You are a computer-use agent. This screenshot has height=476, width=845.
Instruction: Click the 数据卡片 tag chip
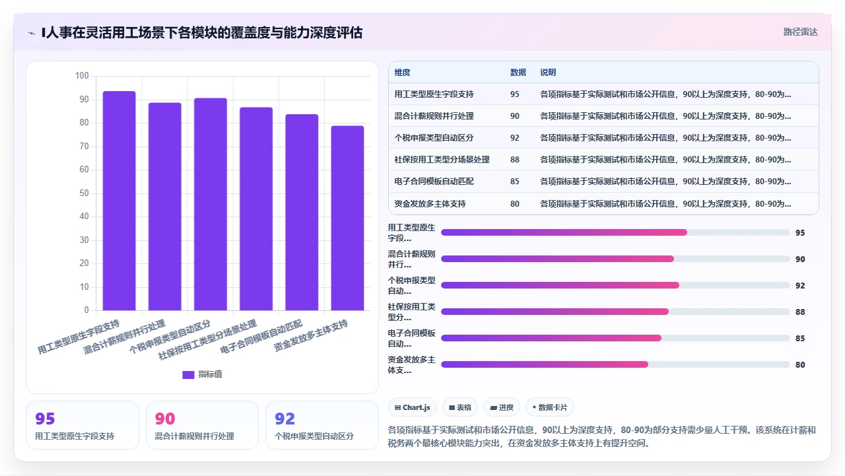[x=550, y=407]
